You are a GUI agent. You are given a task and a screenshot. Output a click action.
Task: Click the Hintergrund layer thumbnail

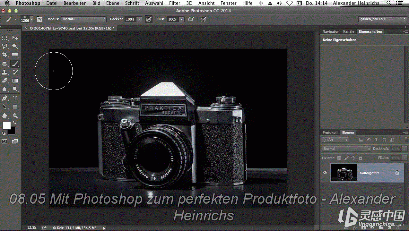point(344,173)
